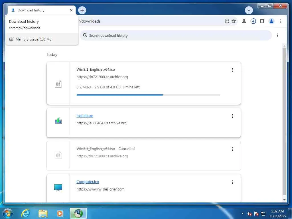Open the Action Center flag icon
292x219 pixels.
[x=256, y=214]
